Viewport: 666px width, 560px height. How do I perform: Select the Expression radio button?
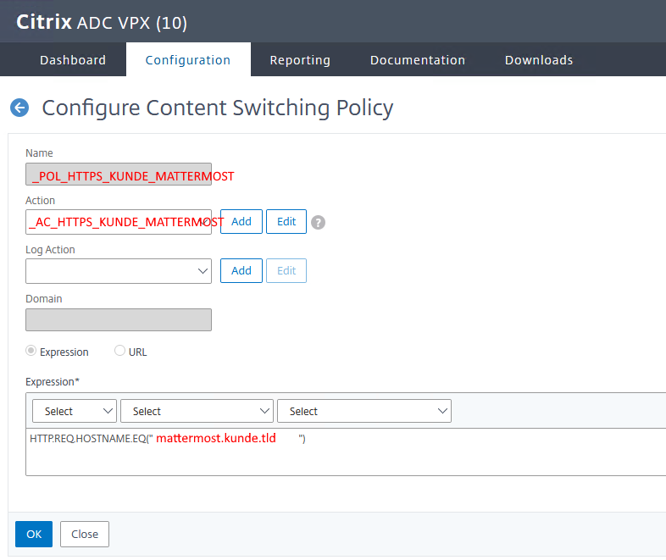tap(31, 351)
